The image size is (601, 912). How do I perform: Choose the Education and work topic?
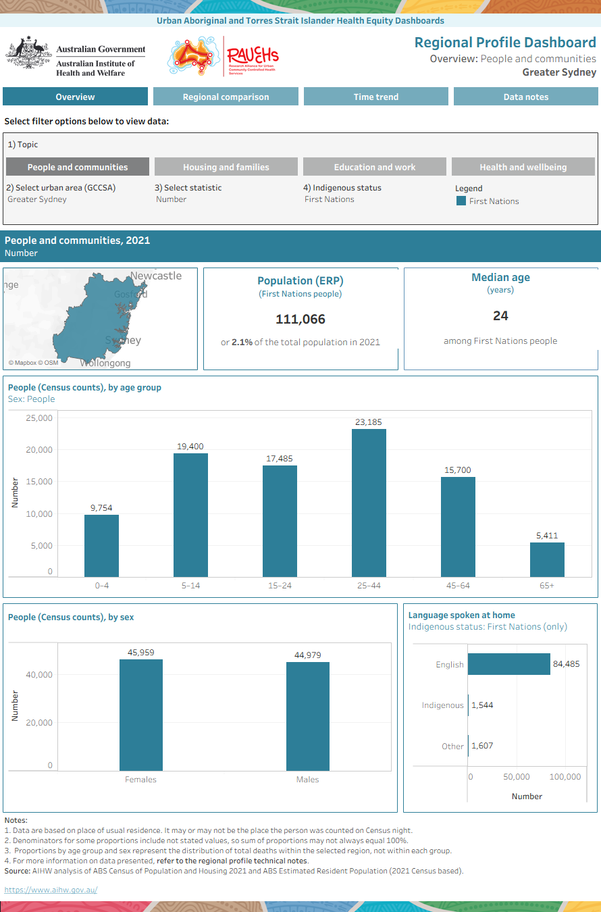(x=375, y=167)
